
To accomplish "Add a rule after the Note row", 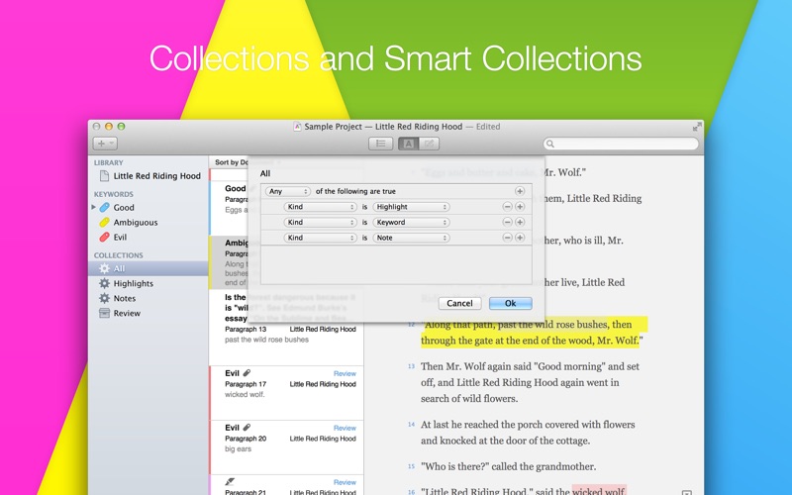I will pyautogui.click(x=520, y=238).
